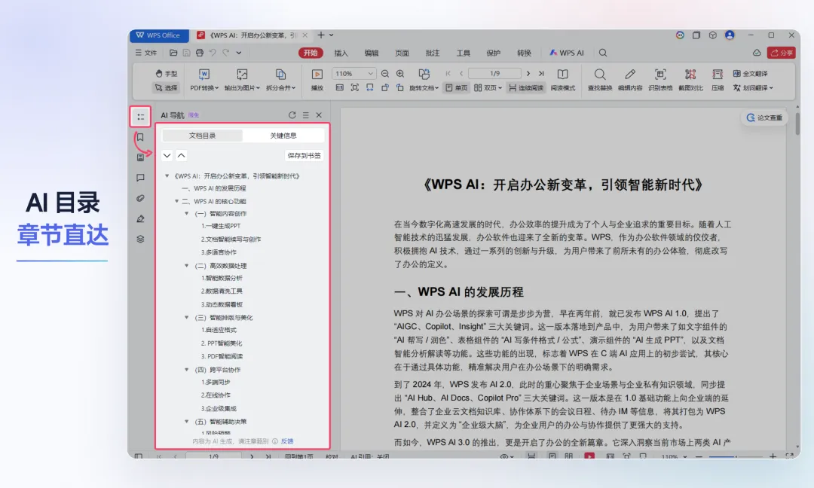Open the attachments paperclip panel
This screenshot has width=814, height=488.
point(140,198)
